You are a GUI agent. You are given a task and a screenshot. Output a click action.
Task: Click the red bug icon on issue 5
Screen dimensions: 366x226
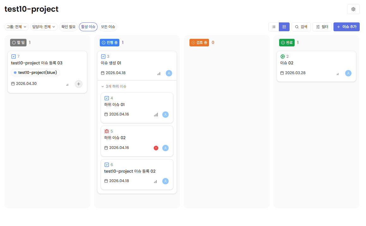pyautogui.click(x=107, y=131)
